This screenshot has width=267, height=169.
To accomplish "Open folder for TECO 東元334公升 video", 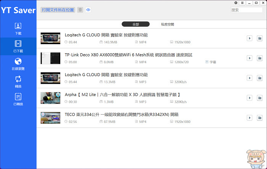I will pyautogui.click(x=259, y=118).
